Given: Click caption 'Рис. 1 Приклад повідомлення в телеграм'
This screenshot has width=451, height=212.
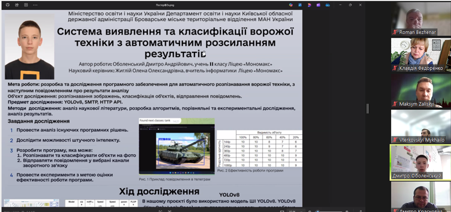Looking at the screenshot, I should tap(175, 179).
